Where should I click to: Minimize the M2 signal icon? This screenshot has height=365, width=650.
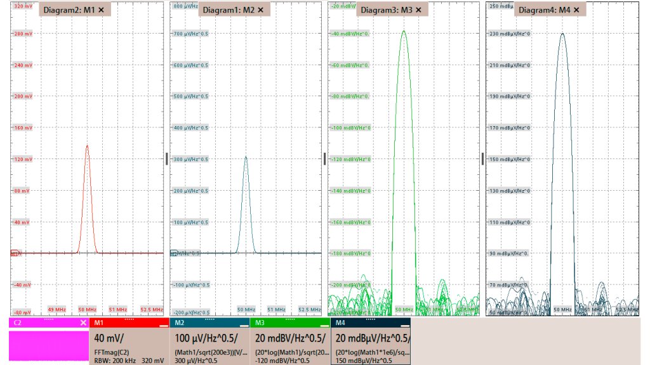(x=244, y=326)
